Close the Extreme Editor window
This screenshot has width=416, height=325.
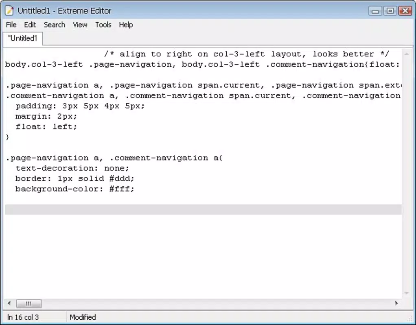click(x=405, y=11)
